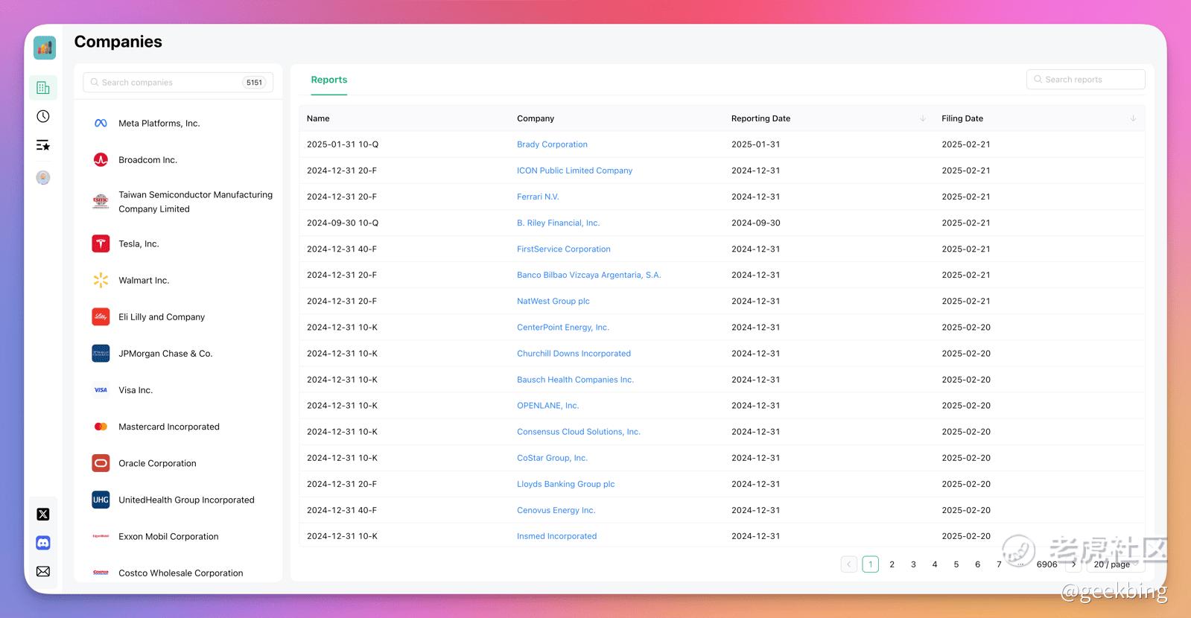Sort by Filing Date arrow
The width and height of the screenshot is (1191, 618).
pos(1133,118)
